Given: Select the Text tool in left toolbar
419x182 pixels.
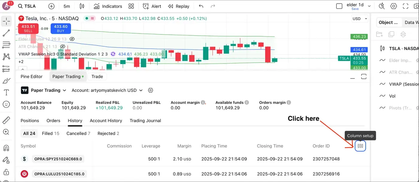Looking at the screenshot, I should [x=6, y=92].
